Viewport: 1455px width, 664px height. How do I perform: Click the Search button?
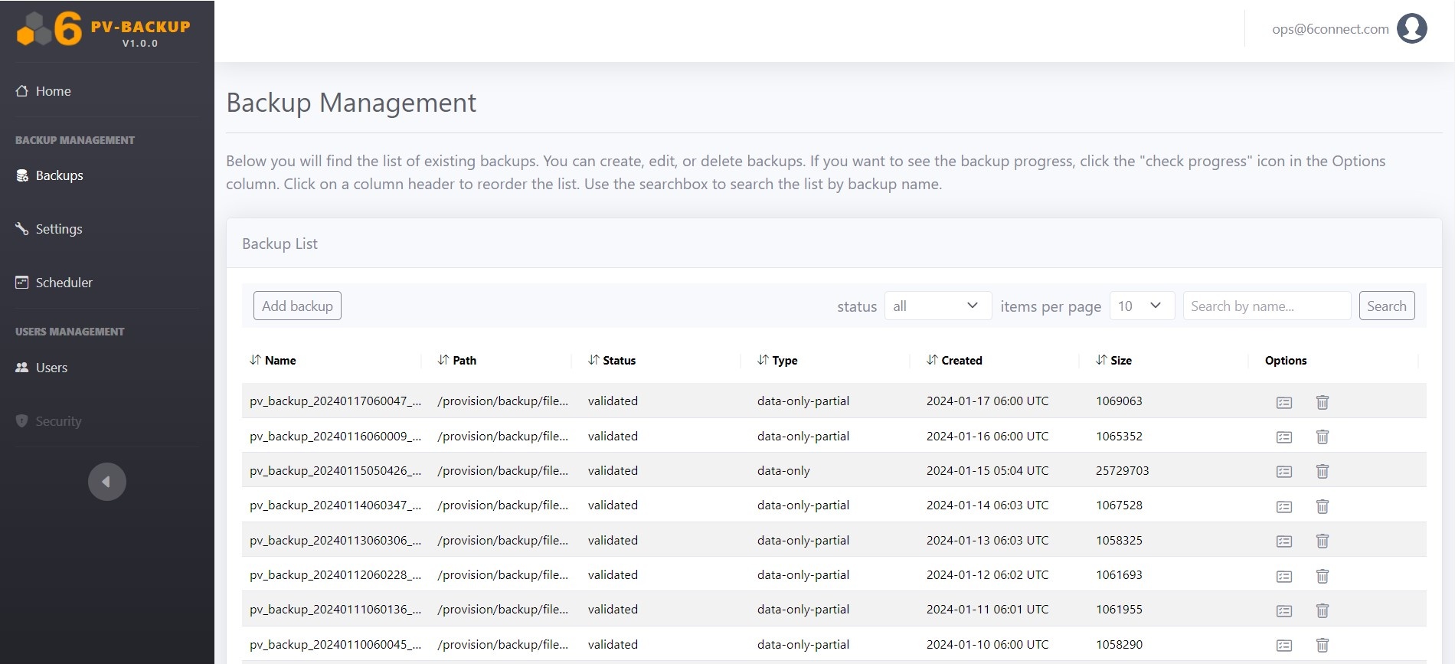click(x=1386, y=306)
